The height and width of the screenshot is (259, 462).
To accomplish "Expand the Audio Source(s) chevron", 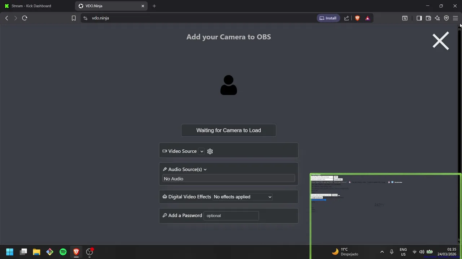I will pos(205,169).
